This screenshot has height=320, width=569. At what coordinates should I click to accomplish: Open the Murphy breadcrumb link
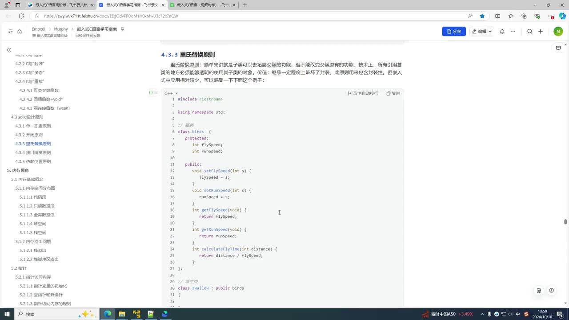pos(61,29)
